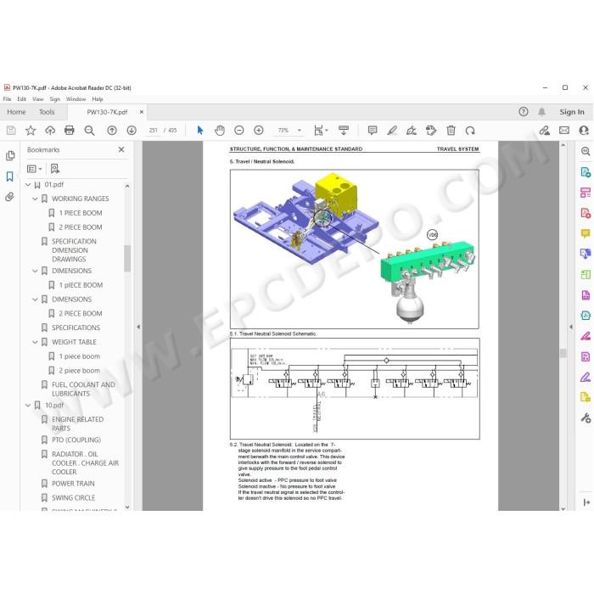Open the right-pane search tool icon
The width and height of the screenshot is (594, 594).
coord(586,151)
